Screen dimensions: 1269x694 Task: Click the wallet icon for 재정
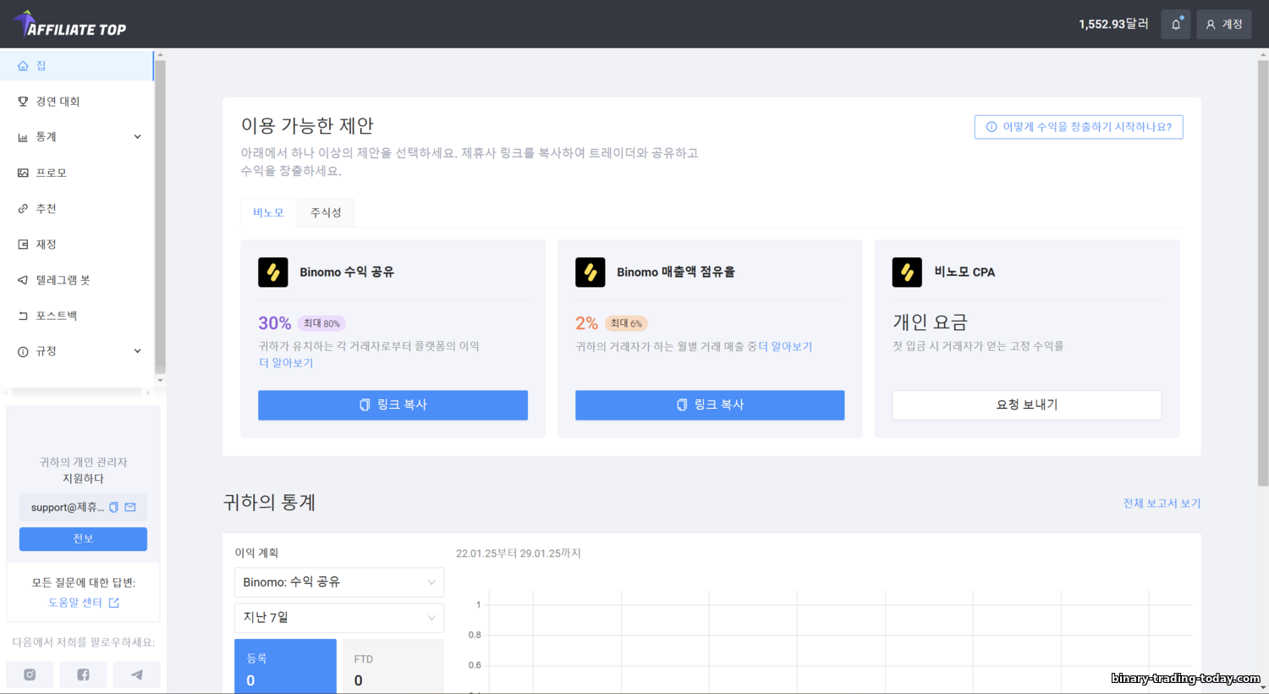(23, 245)
